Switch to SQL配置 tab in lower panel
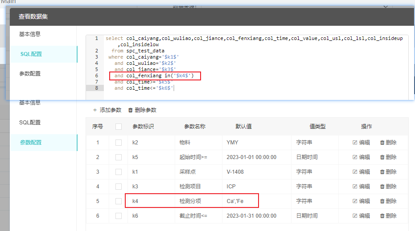Screen dimensions: 415x231 pos(29,122)
